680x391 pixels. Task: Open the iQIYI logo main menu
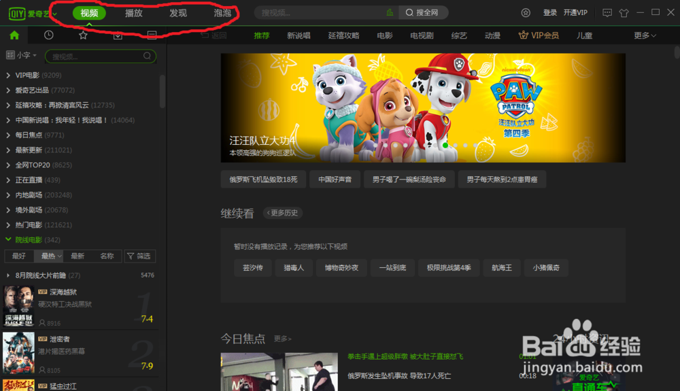pos(33,14)
